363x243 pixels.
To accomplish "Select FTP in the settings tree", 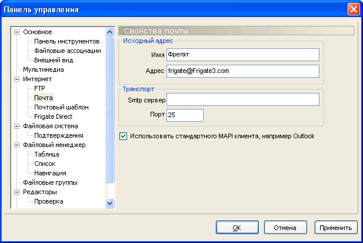I will click(39, 88).
